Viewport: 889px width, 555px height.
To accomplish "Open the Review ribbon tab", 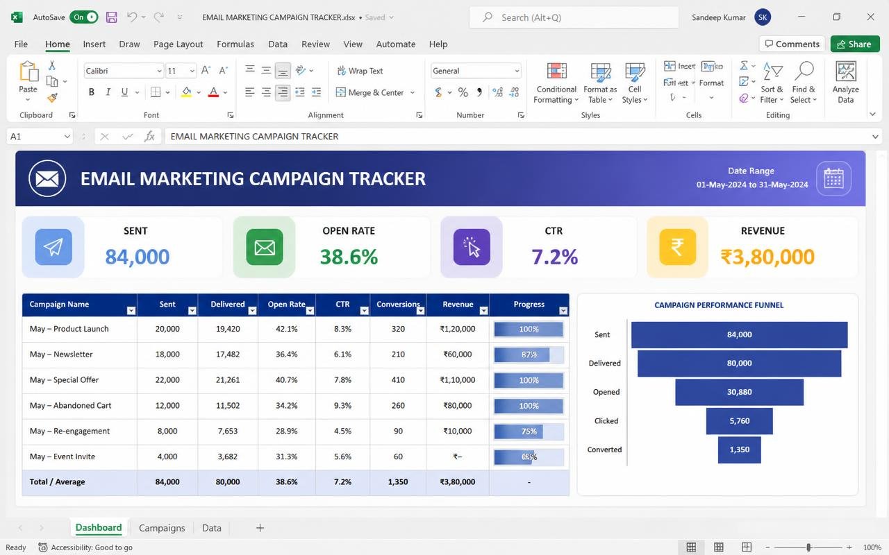I will [x=316, y=44].
